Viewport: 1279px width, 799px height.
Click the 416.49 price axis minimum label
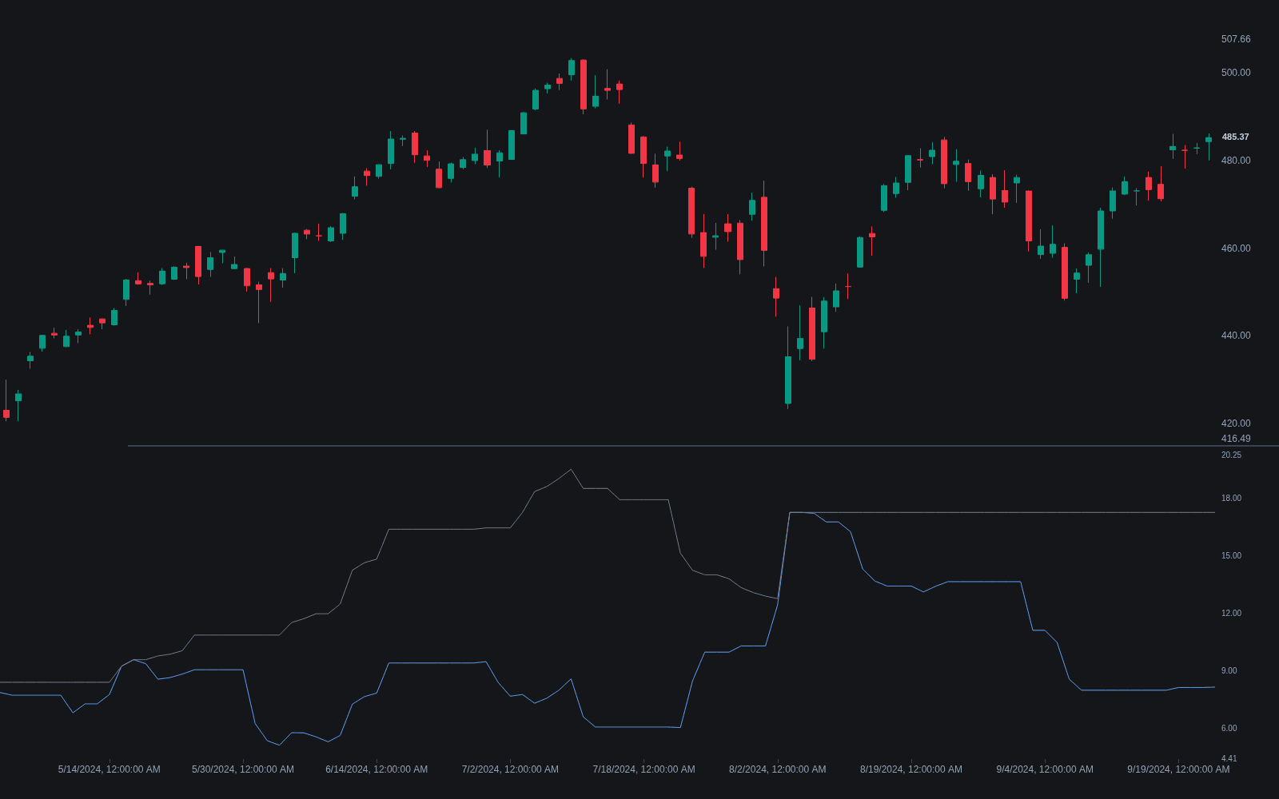(x=1236, y=439)
